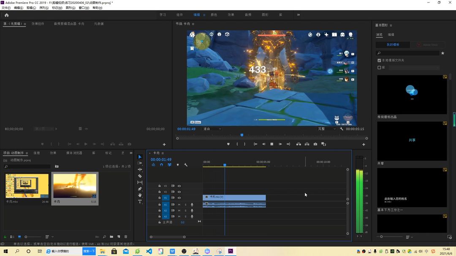Open the 适合 zoom level dropdown
This screenshot has width=456, height=256.
(212, 129)
